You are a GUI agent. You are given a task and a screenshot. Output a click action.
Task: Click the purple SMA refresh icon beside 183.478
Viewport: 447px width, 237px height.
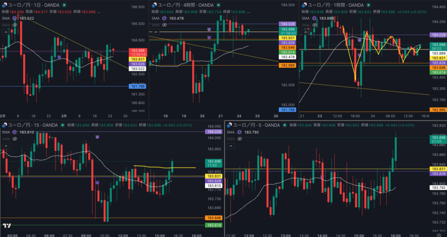click(x=164, y=18)
